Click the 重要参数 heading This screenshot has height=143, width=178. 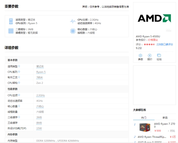12,6
